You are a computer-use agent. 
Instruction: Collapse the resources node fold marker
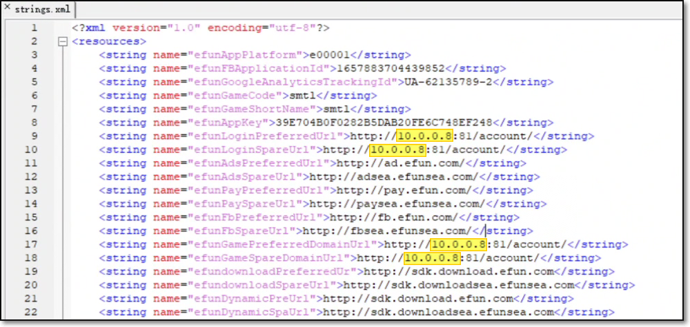click(x=63, y=42)
